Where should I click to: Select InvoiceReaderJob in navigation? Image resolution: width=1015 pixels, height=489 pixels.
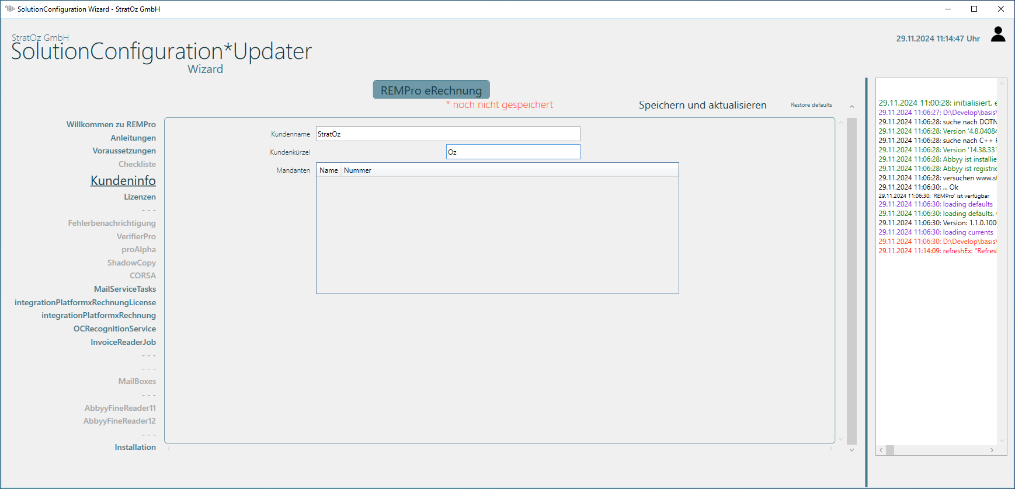(123, 342)
